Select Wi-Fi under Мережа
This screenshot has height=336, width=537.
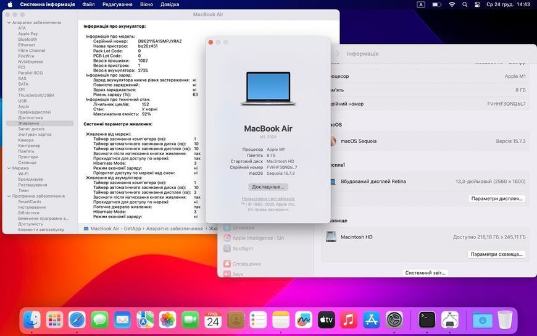(x=23, y=174)
